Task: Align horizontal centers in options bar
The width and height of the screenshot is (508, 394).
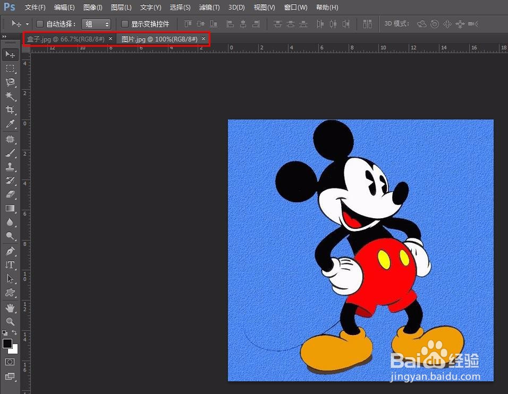Action: pyautogui.click(x=243, y=24)
